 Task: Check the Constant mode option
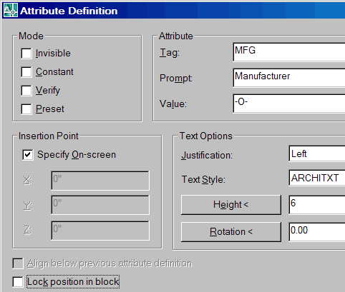[x=26, y=72]
